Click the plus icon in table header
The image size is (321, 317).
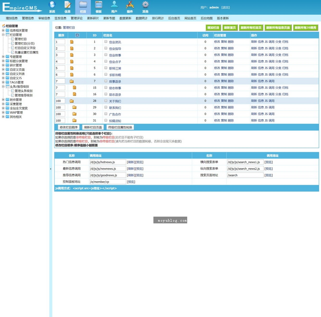click(77, 35)
